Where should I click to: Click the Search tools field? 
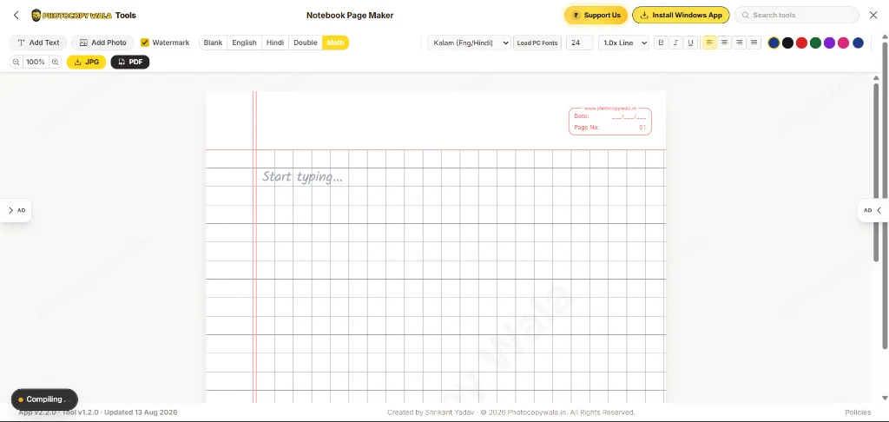[797, 16]
